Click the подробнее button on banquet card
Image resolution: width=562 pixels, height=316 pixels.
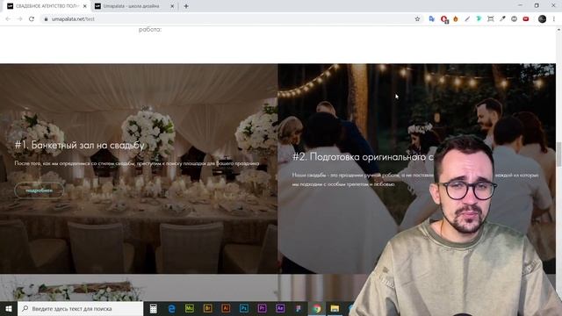[39, 190]
